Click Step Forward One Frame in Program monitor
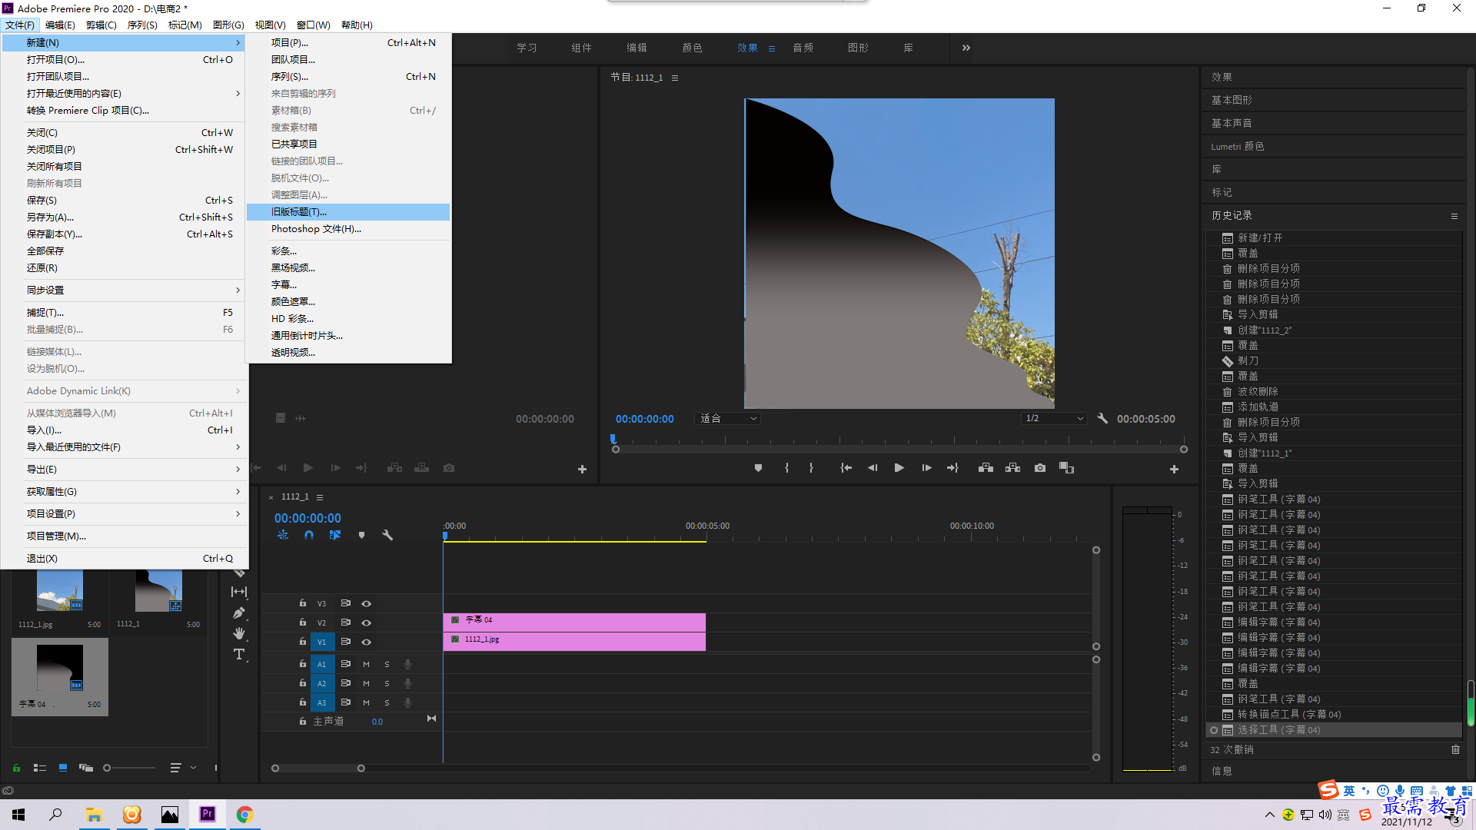The image size is (1476, 830). coord(926,468)
